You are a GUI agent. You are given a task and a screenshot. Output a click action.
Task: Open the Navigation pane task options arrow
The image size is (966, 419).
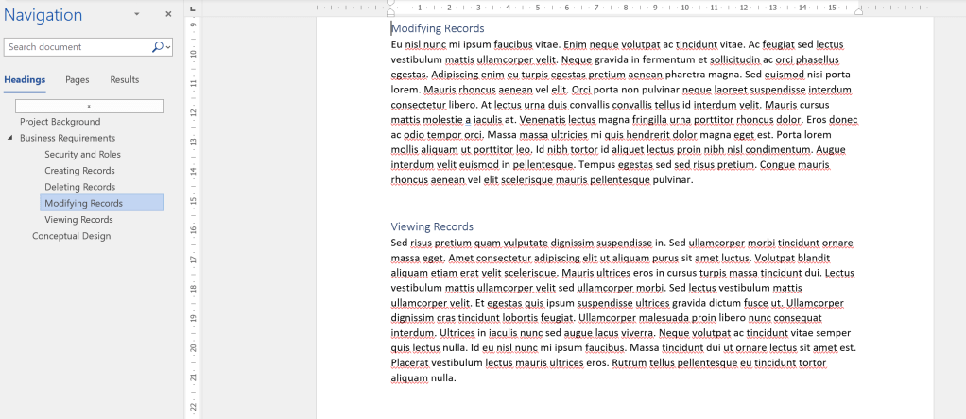point(137,15)
